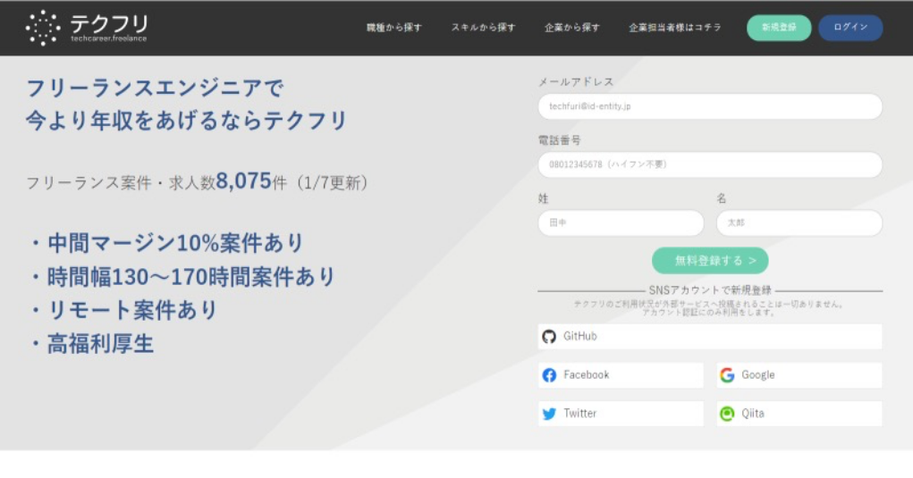Click the テクフリ logo in header
Screen dimensions: 913x478
86,28
